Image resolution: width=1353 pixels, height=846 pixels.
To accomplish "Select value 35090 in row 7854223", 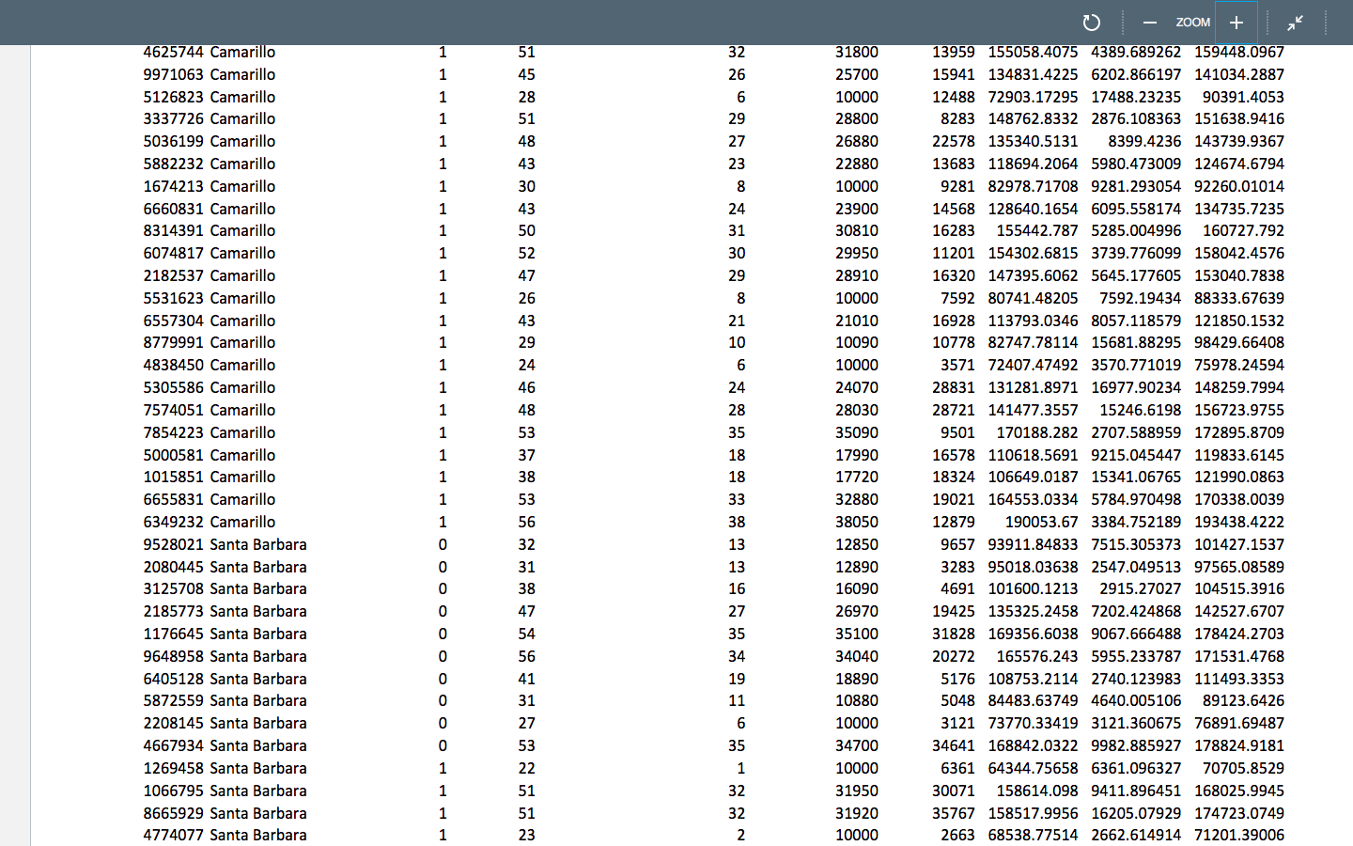I will (x=857, y=432).
